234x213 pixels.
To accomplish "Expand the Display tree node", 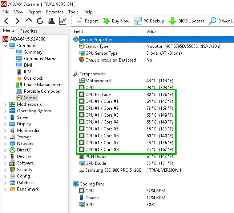I will coord(5,124).
